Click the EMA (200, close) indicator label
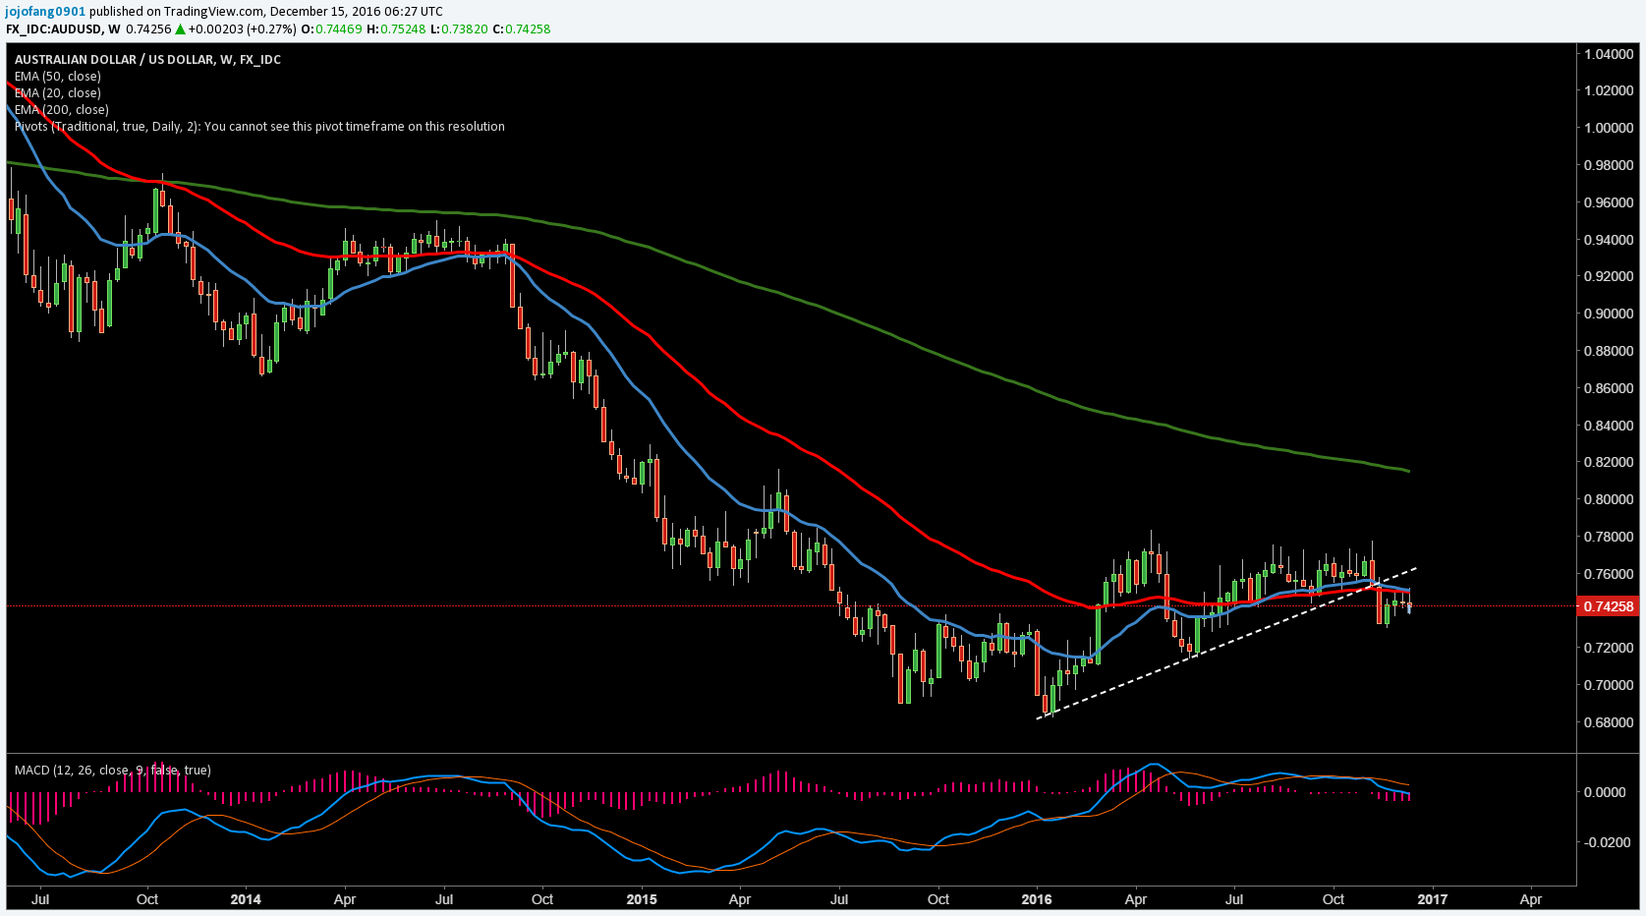 coord(62,109)
